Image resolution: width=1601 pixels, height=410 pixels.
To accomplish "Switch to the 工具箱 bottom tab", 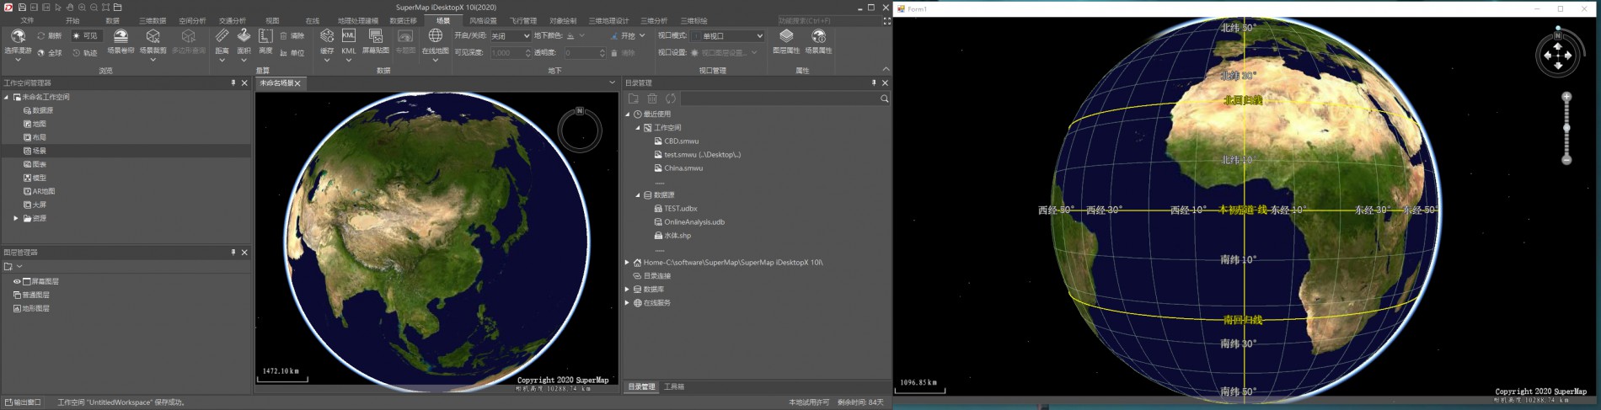I will coord(674,386).
